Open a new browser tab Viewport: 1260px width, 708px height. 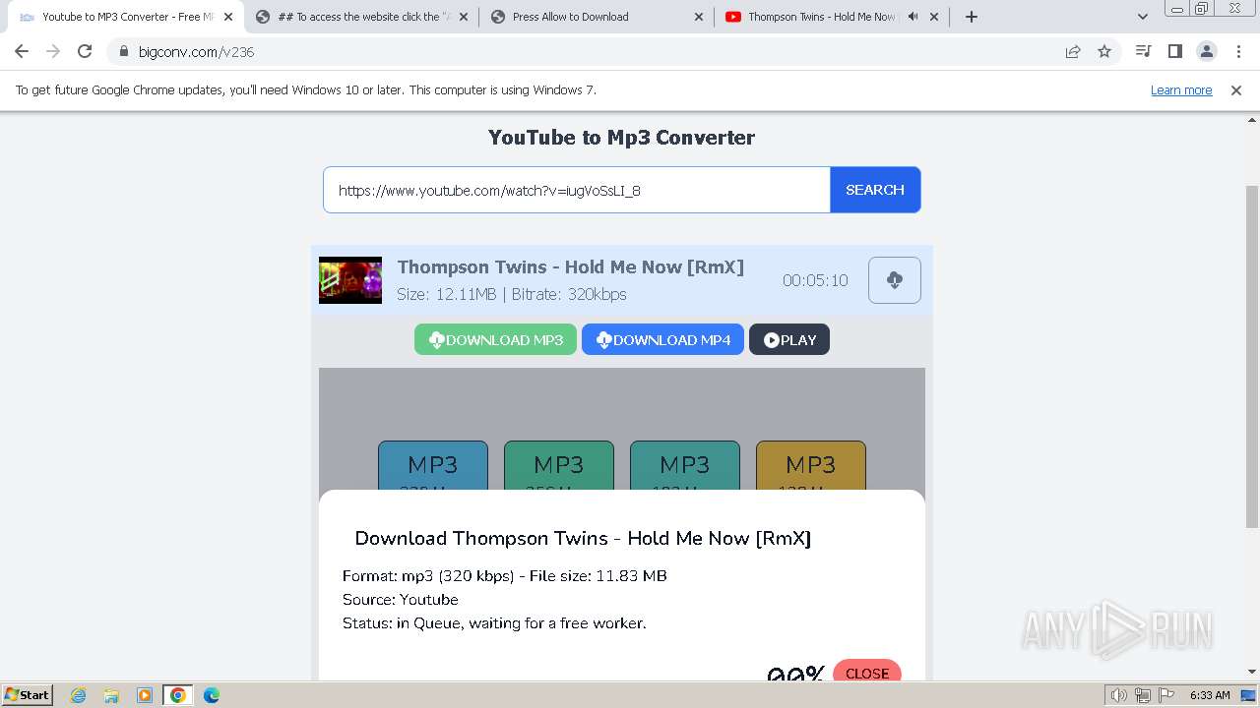click(x=972, y=17)
